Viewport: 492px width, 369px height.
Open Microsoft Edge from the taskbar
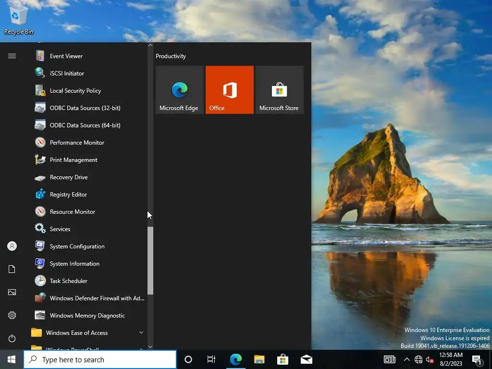(235, 359)
